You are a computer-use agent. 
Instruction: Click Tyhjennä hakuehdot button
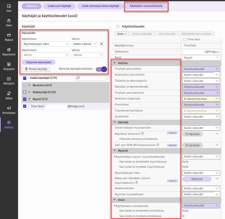point(39,62)
